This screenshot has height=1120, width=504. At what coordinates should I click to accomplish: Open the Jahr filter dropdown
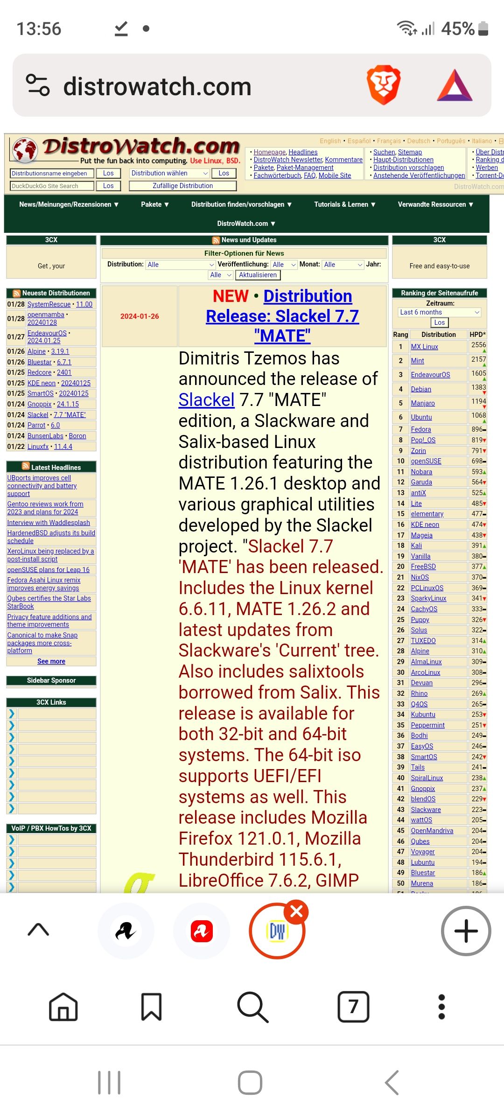220,275
